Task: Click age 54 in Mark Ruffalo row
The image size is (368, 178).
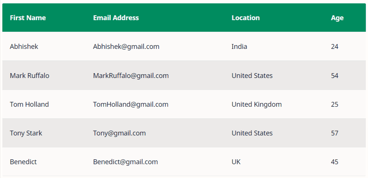Action: (335, 75)
